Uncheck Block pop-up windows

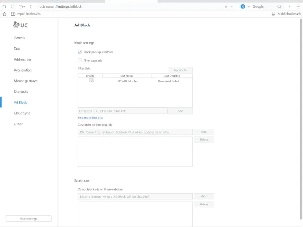coord(80,52)
